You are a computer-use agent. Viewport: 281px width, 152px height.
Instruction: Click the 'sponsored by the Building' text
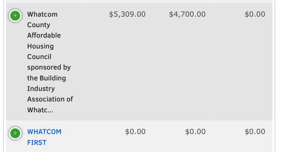point(49,72)
